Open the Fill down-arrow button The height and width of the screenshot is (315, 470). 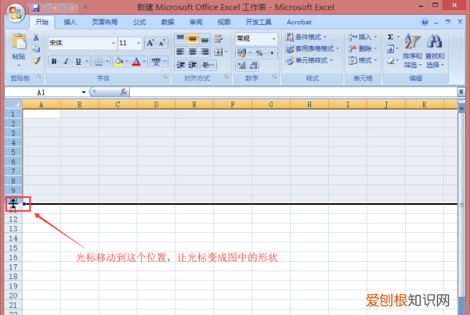390,48
